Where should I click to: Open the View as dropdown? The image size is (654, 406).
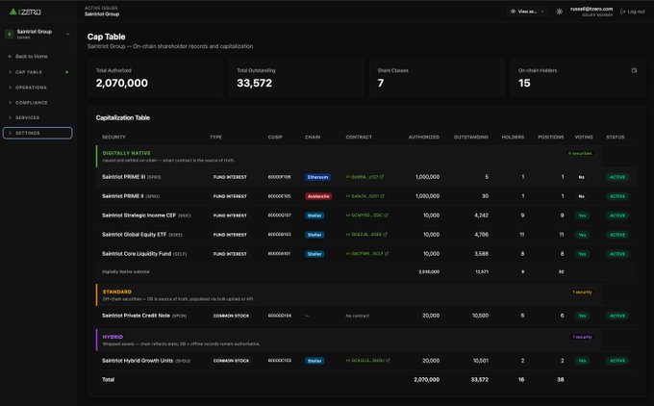click(x=527, y=12)
